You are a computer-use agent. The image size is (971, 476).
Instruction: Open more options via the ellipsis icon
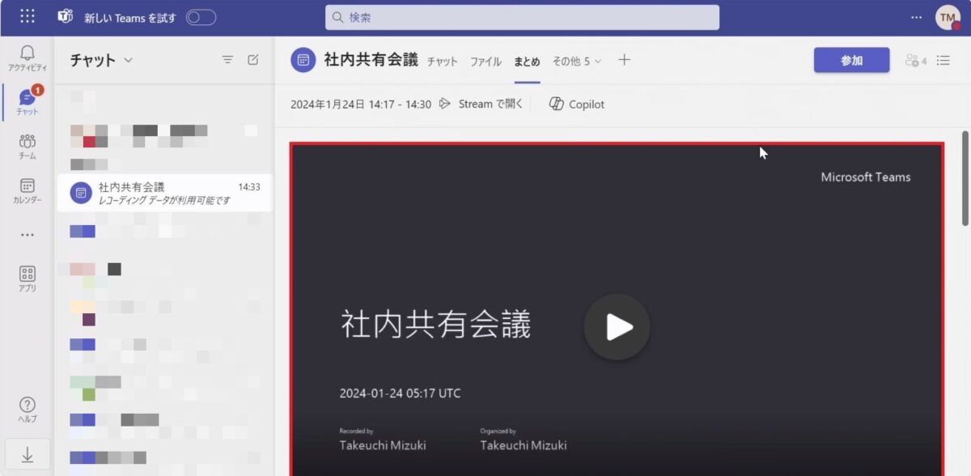[917, 16]
